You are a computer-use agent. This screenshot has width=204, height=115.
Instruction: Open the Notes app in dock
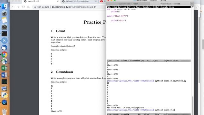(x=4, y=20)
